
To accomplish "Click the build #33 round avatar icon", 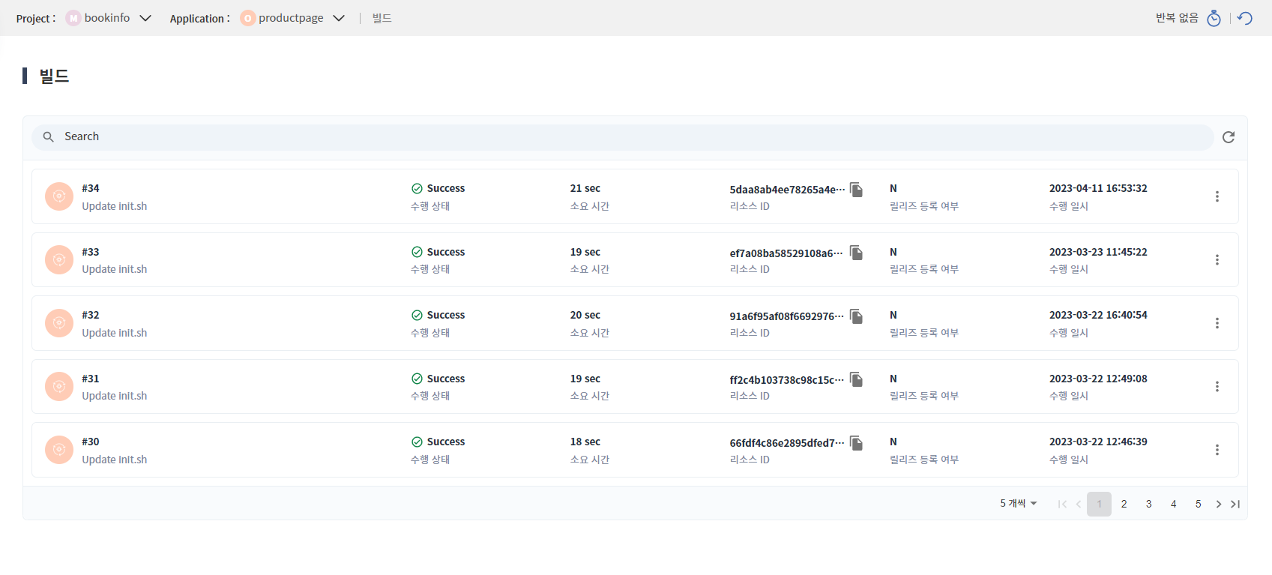I will point(59,259).
